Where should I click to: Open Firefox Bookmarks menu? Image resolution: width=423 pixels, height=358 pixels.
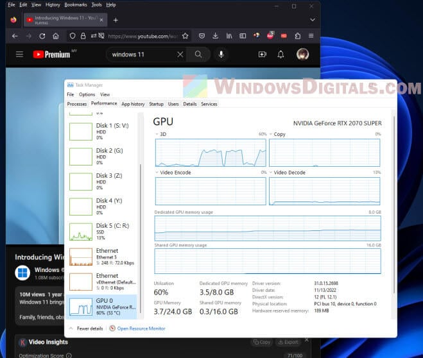[x=76, y=5]
